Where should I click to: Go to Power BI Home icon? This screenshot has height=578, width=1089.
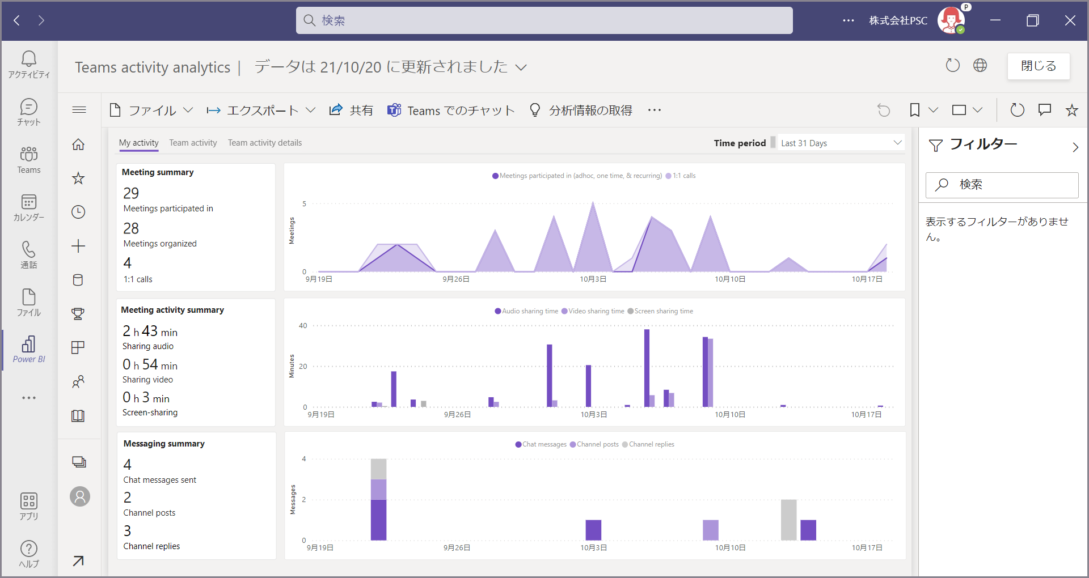pyautogui.click(x=78, y=144)
